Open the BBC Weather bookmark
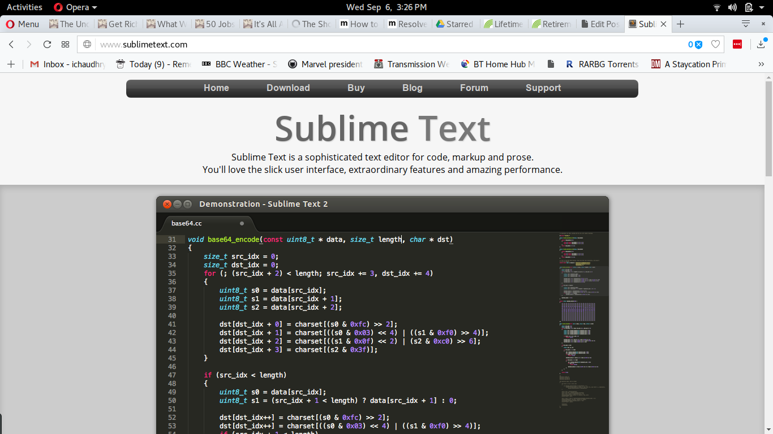 click(239, 64)
